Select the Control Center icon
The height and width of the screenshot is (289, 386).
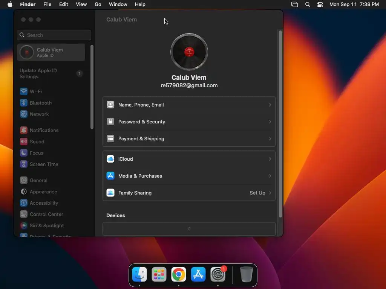(24, 214)
